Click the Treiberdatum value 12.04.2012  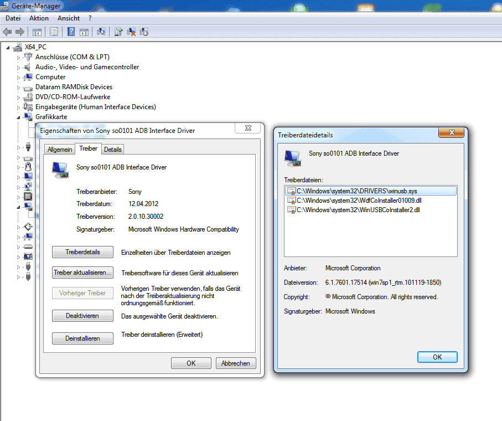pos(143,204)
